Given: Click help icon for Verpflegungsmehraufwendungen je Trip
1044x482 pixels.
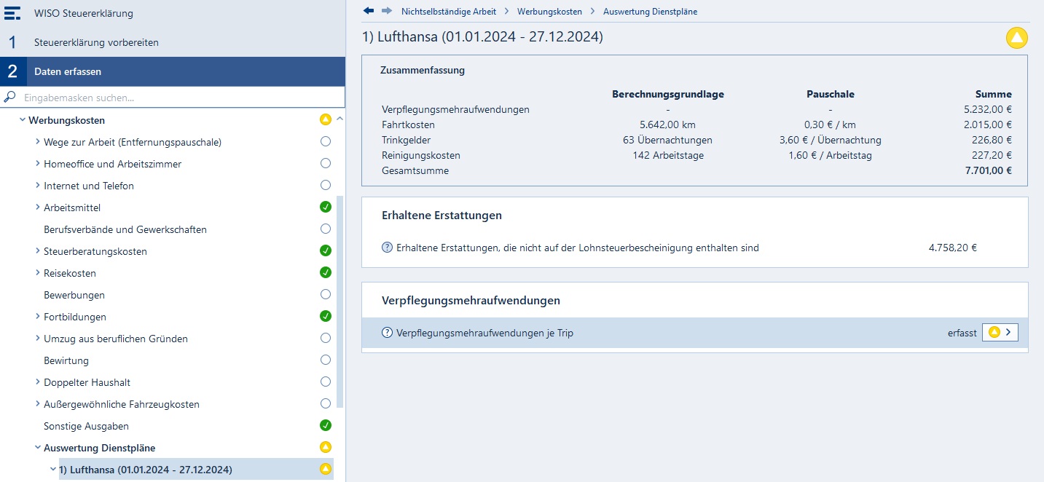Looking at the screenshot, I should pos(387,333).
